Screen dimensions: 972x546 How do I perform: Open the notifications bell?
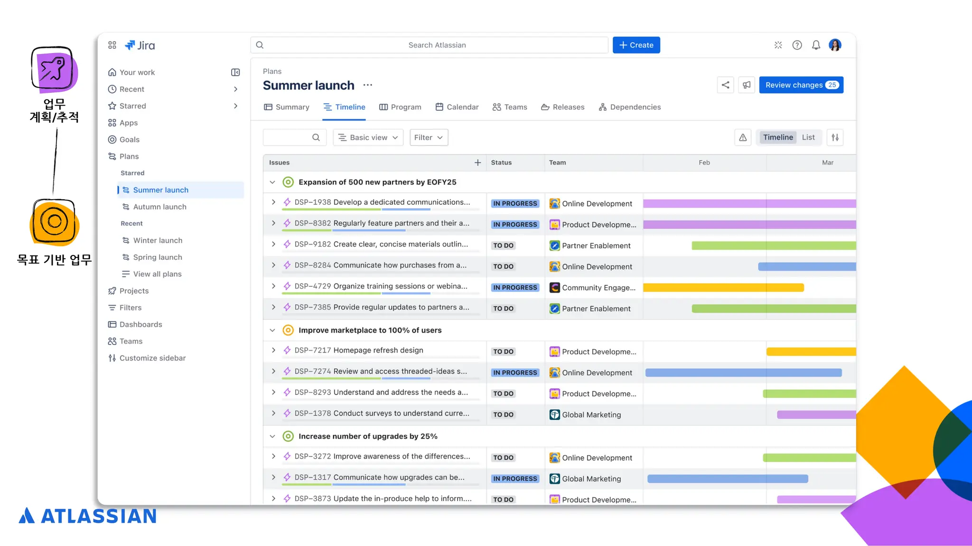pyautogui.click(x=816, y=45)
